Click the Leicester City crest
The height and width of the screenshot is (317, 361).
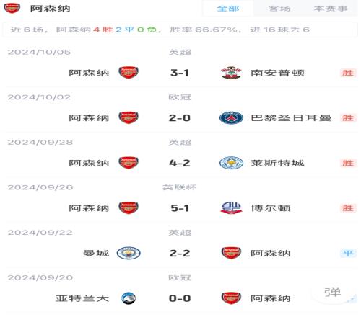[x=231, y=163]
